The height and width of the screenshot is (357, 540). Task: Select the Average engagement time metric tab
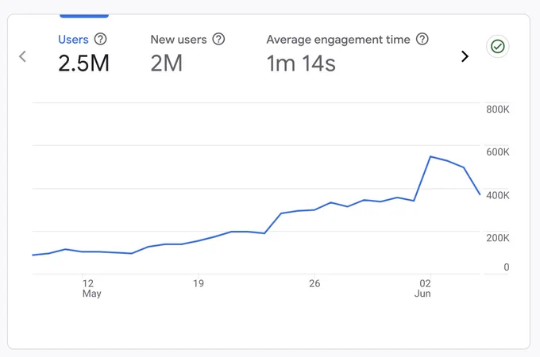(x=338, y=40)
